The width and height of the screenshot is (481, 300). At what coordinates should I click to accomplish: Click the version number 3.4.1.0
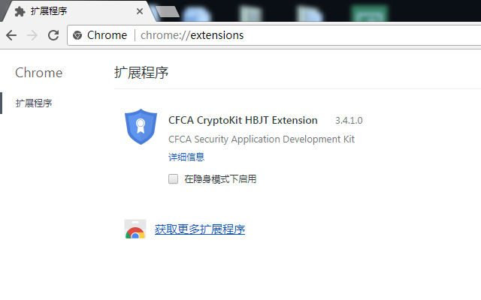tap(349, 121)
